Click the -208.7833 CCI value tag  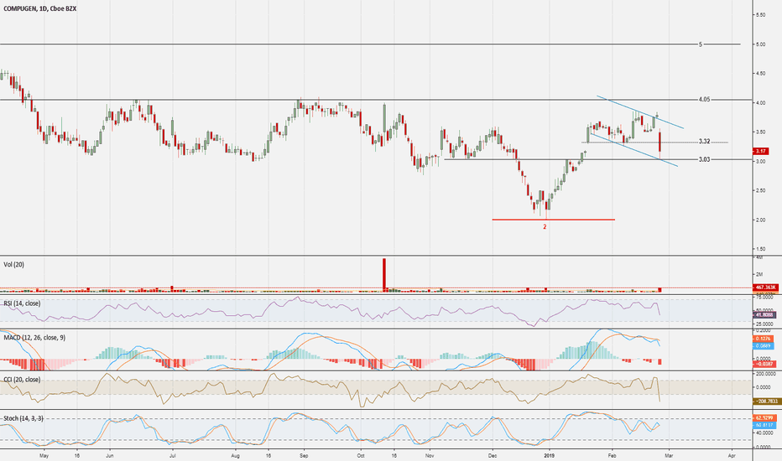(765, 401)
